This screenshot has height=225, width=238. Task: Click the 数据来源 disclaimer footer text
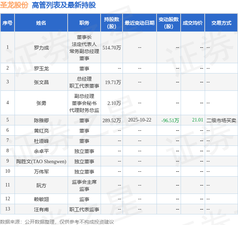coord(57,222)
